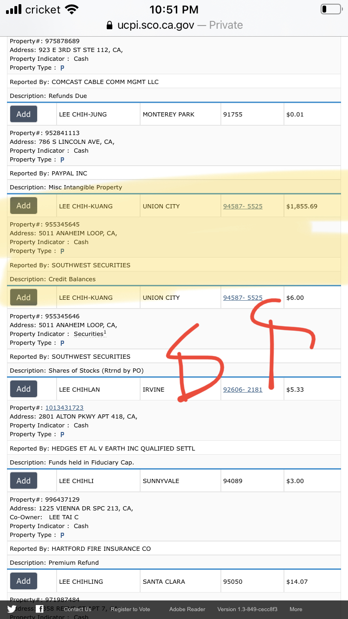Open zip link 92606-2181 for Irvine
This screenshot has width=348, height=619.
pos(243,389)
